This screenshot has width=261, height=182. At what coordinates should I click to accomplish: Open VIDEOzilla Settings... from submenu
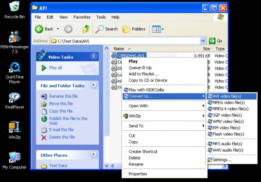231,160
